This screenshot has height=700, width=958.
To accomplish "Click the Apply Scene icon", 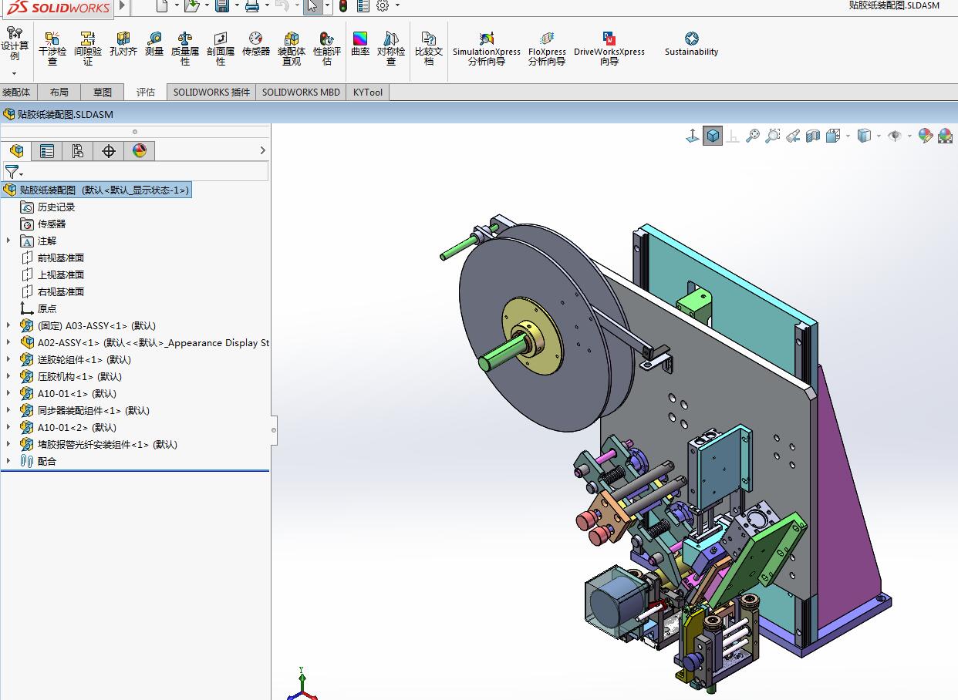I will (945, 136).
